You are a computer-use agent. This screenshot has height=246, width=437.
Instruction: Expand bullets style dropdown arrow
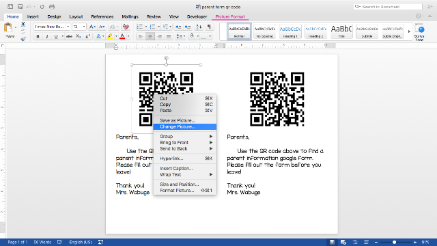[145, 27]
